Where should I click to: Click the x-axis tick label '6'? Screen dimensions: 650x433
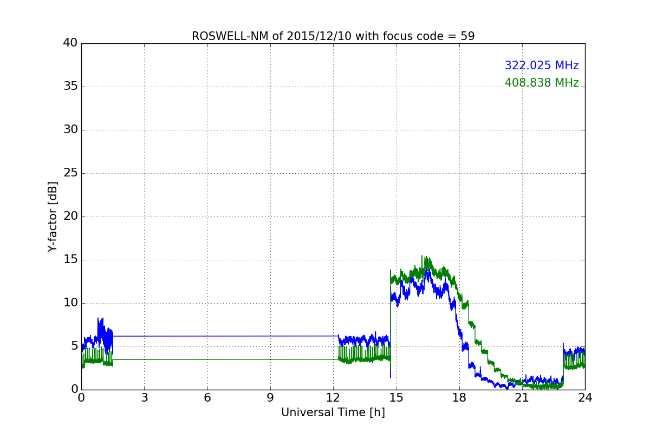(207, 398)
